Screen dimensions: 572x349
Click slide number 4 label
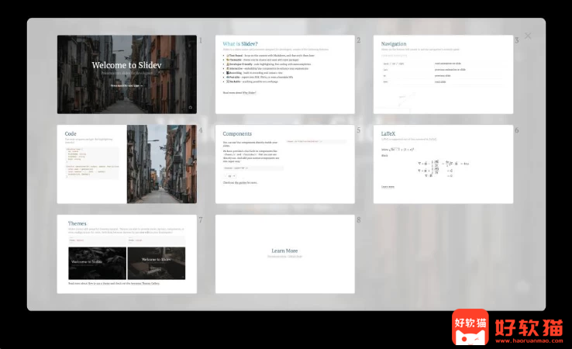pos(201,130)
